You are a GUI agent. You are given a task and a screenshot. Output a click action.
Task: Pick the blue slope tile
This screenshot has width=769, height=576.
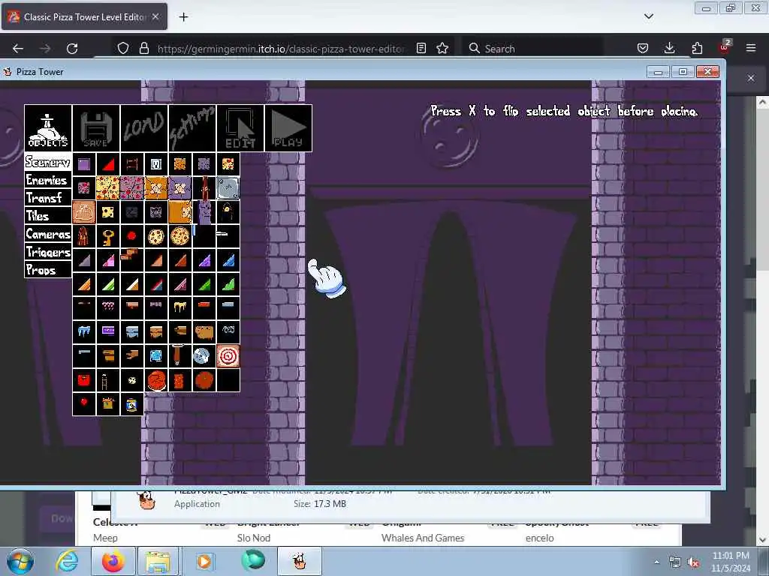point(228,260)
